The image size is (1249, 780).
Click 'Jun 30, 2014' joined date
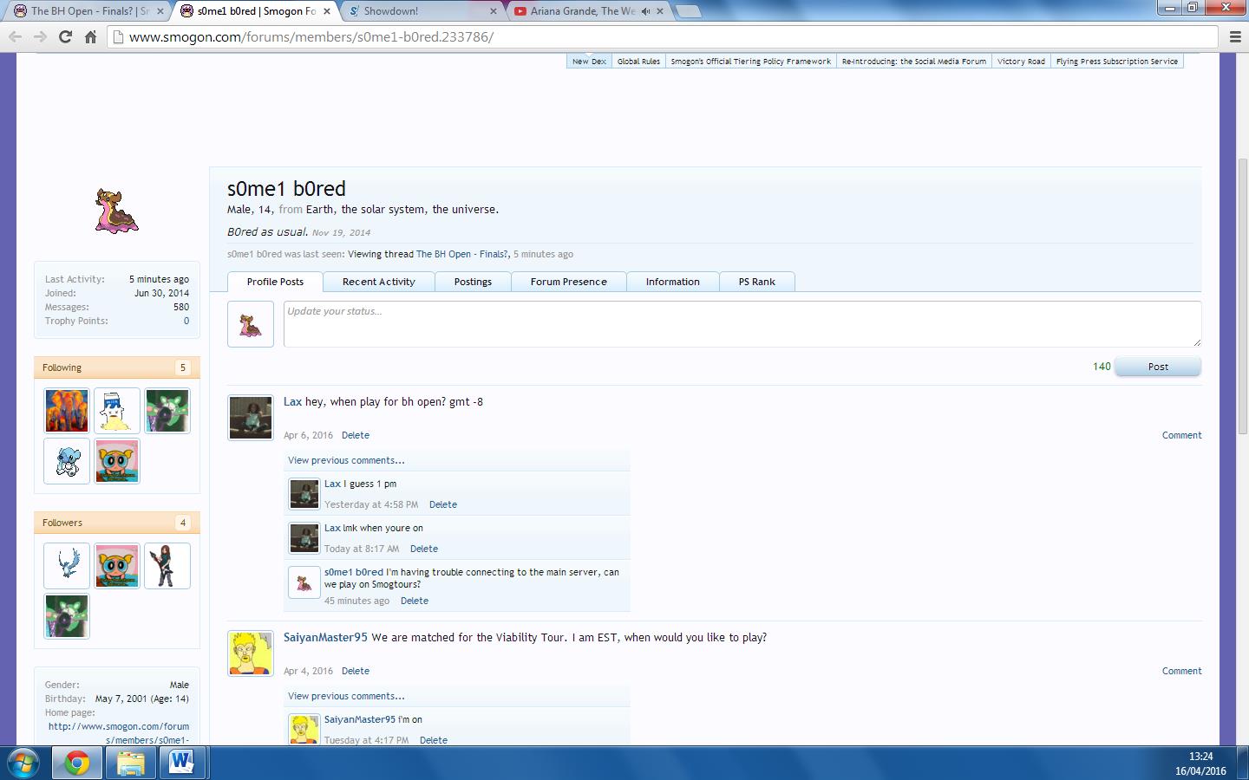click(161, 293)
